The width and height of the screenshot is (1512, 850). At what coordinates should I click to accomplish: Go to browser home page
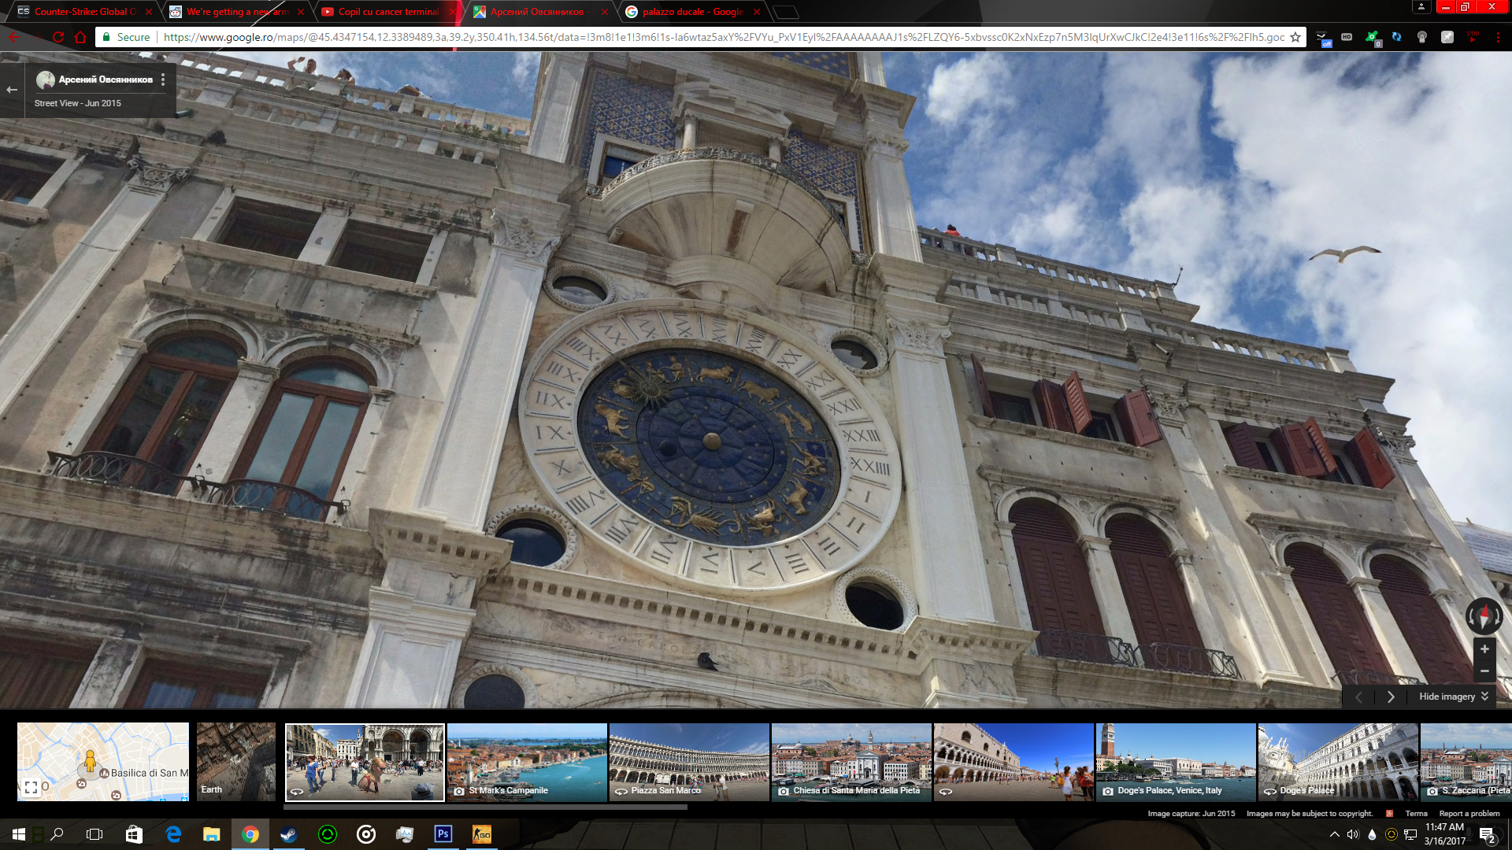click(x=80, y=37)
